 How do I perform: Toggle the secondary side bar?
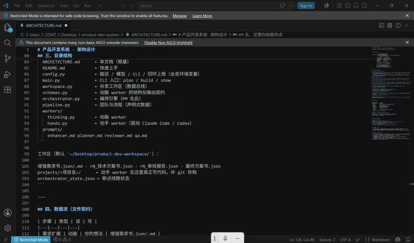coord(365,6)
